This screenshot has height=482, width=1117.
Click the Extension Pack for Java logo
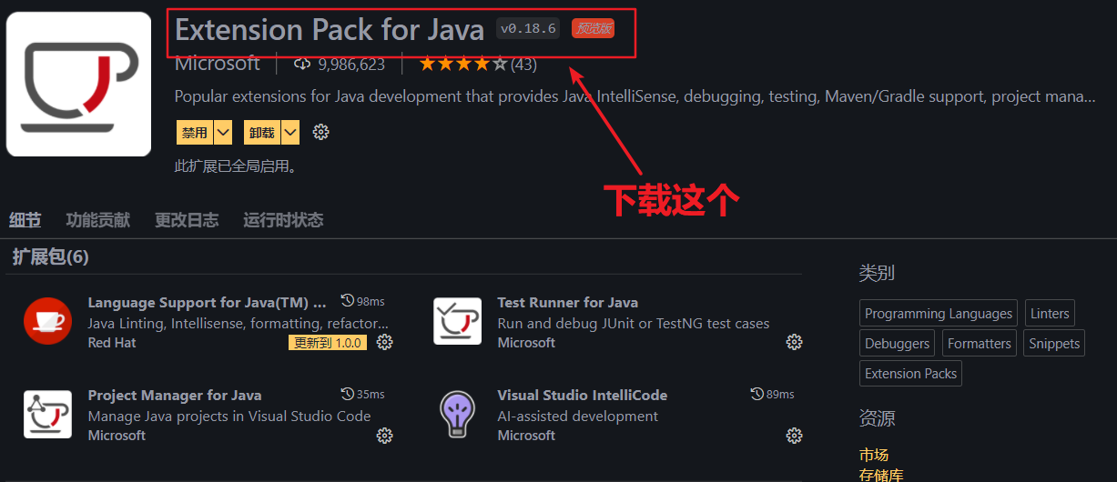(x=78, y=84)
